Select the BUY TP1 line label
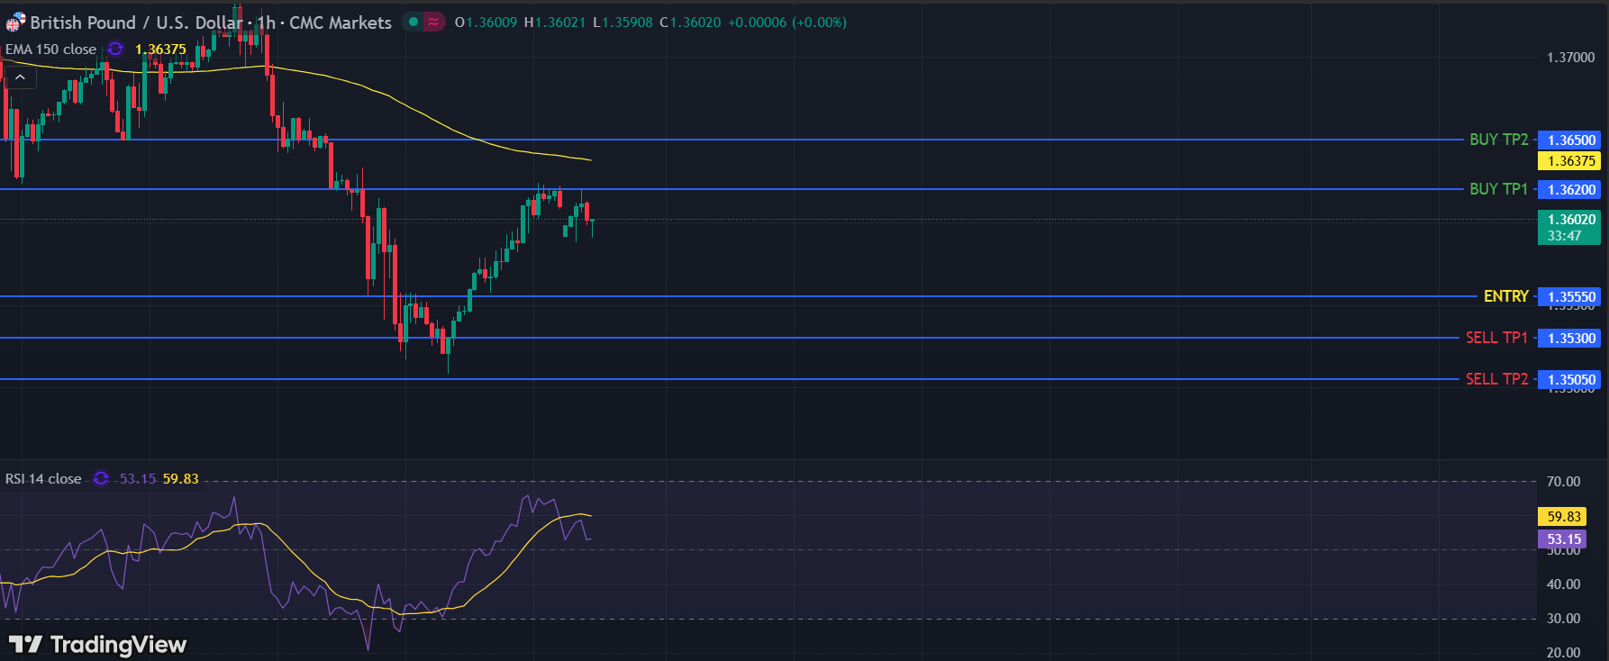Viewport: 1609px width, 661px height. (1498, 189)
